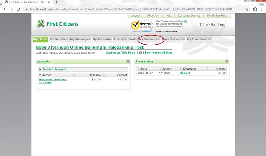This screenshot has width=266, height=156.
Task: Click the Show Protected Data link
Action: click(157, 53)
